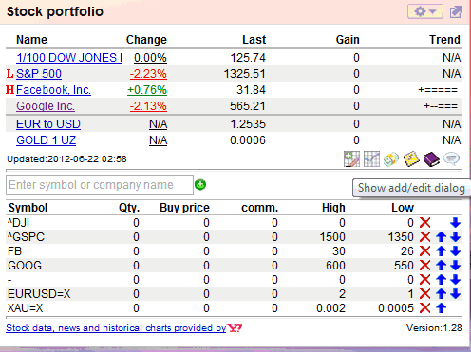The width and height of the screenshot is (471, 352).
Task: Delete the FB row with red X
Action: (424, 251)
